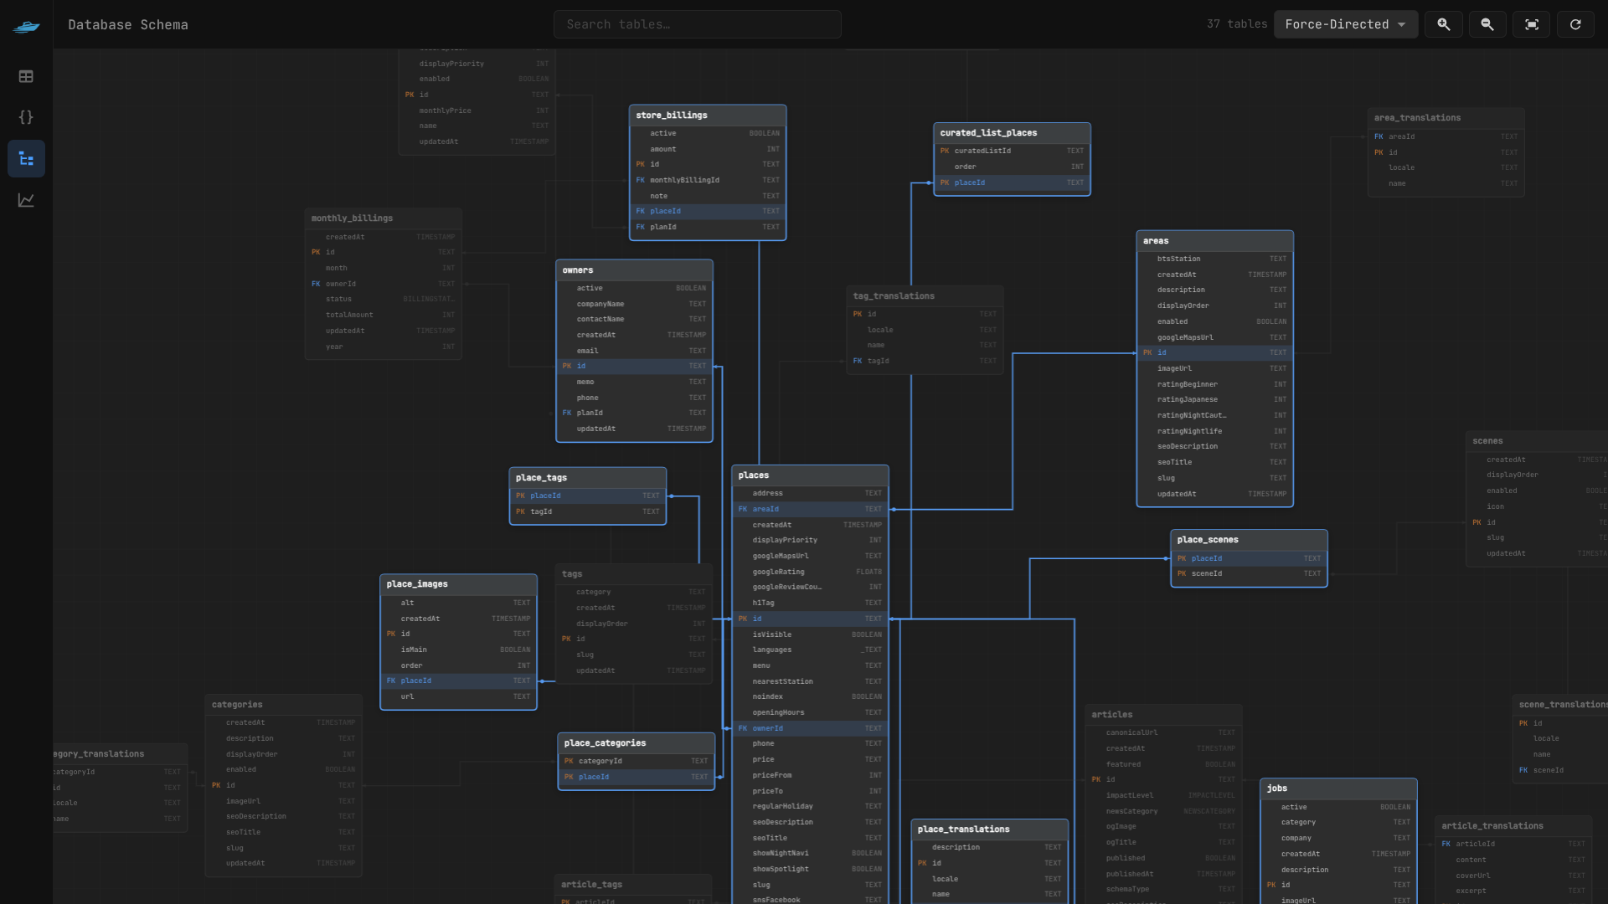Select the place_images table header
This screenshot has height=904, width=1608.
click(x=458, y=584)
